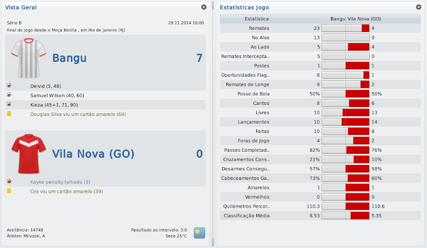Image resolution: width=427 pixels, height=248 pixels.
Task: Click the goal icon next to Kieza
Action: [x=9, y=104]
